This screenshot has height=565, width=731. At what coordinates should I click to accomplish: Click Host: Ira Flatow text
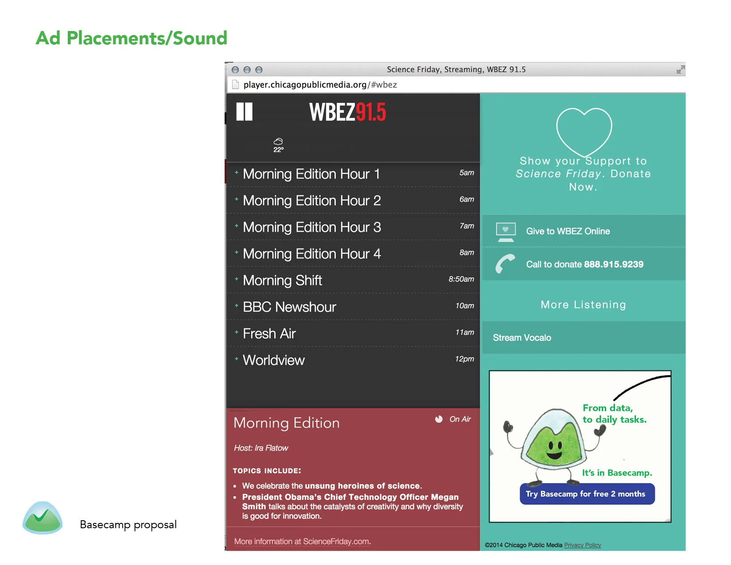point(261,448)
